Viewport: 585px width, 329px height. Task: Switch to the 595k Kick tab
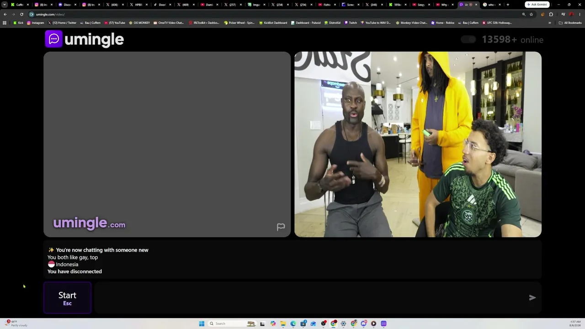(x=398, y=5)
